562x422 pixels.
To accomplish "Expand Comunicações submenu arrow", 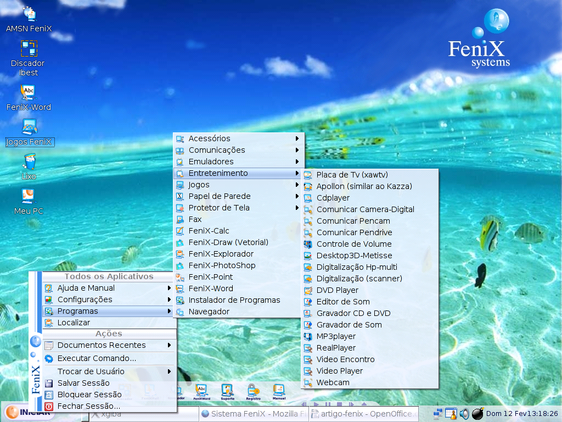I will 297,150.
